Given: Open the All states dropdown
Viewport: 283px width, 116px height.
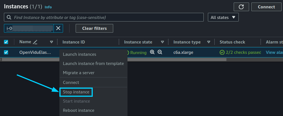Looking at the screenshot, I should (223, 17).
